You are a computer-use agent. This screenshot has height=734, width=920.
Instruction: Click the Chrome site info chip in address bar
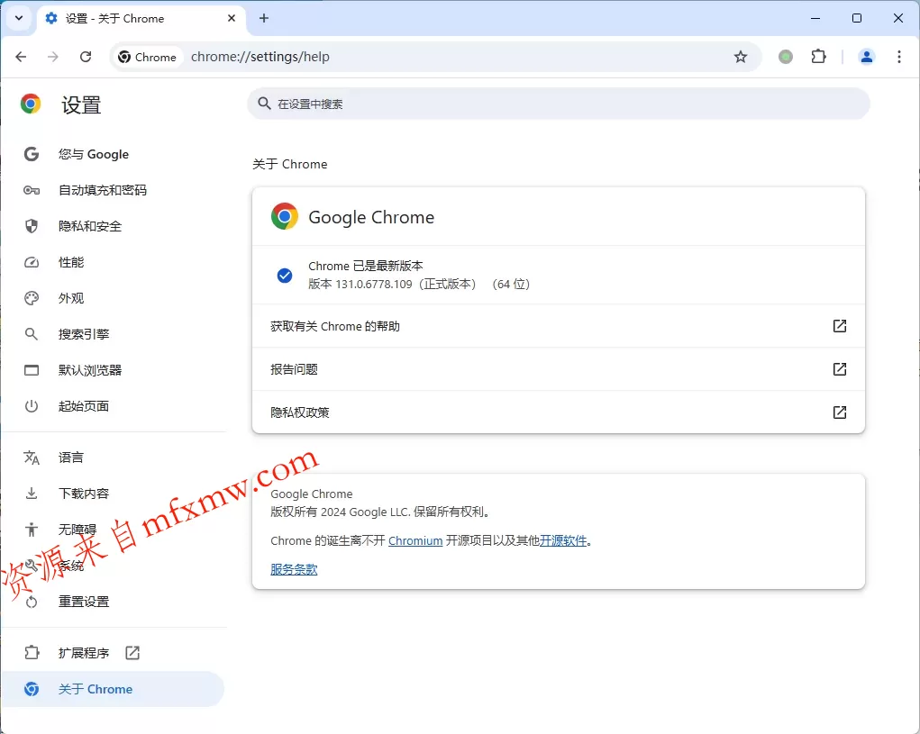click(148, 57)
